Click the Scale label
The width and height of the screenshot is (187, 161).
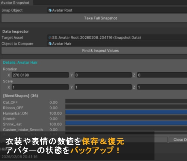tap(8, 81)
